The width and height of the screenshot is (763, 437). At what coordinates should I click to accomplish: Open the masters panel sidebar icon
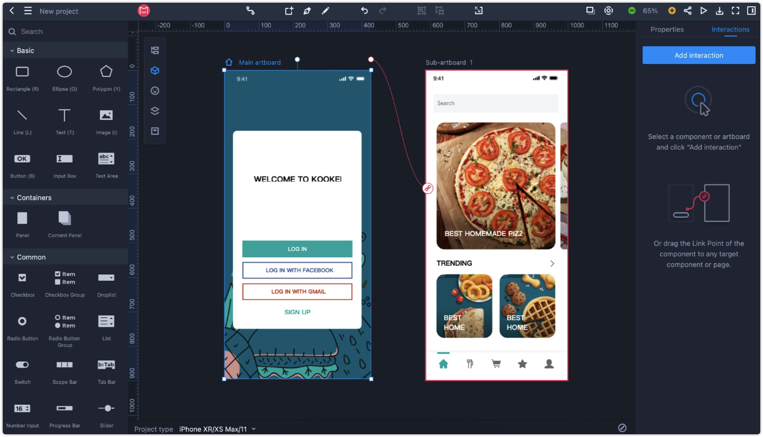click(155, 131)
